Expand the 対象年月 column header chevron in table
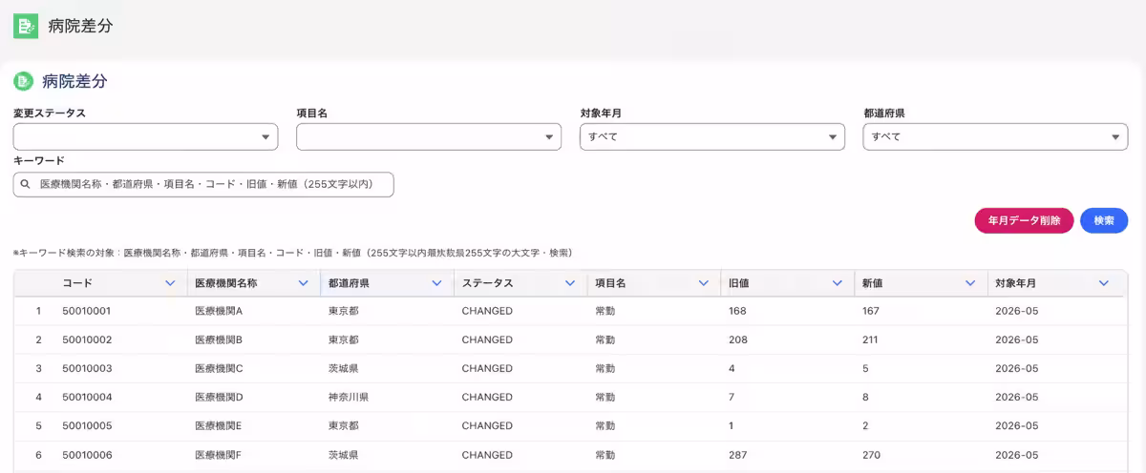 pos(1104,283)
